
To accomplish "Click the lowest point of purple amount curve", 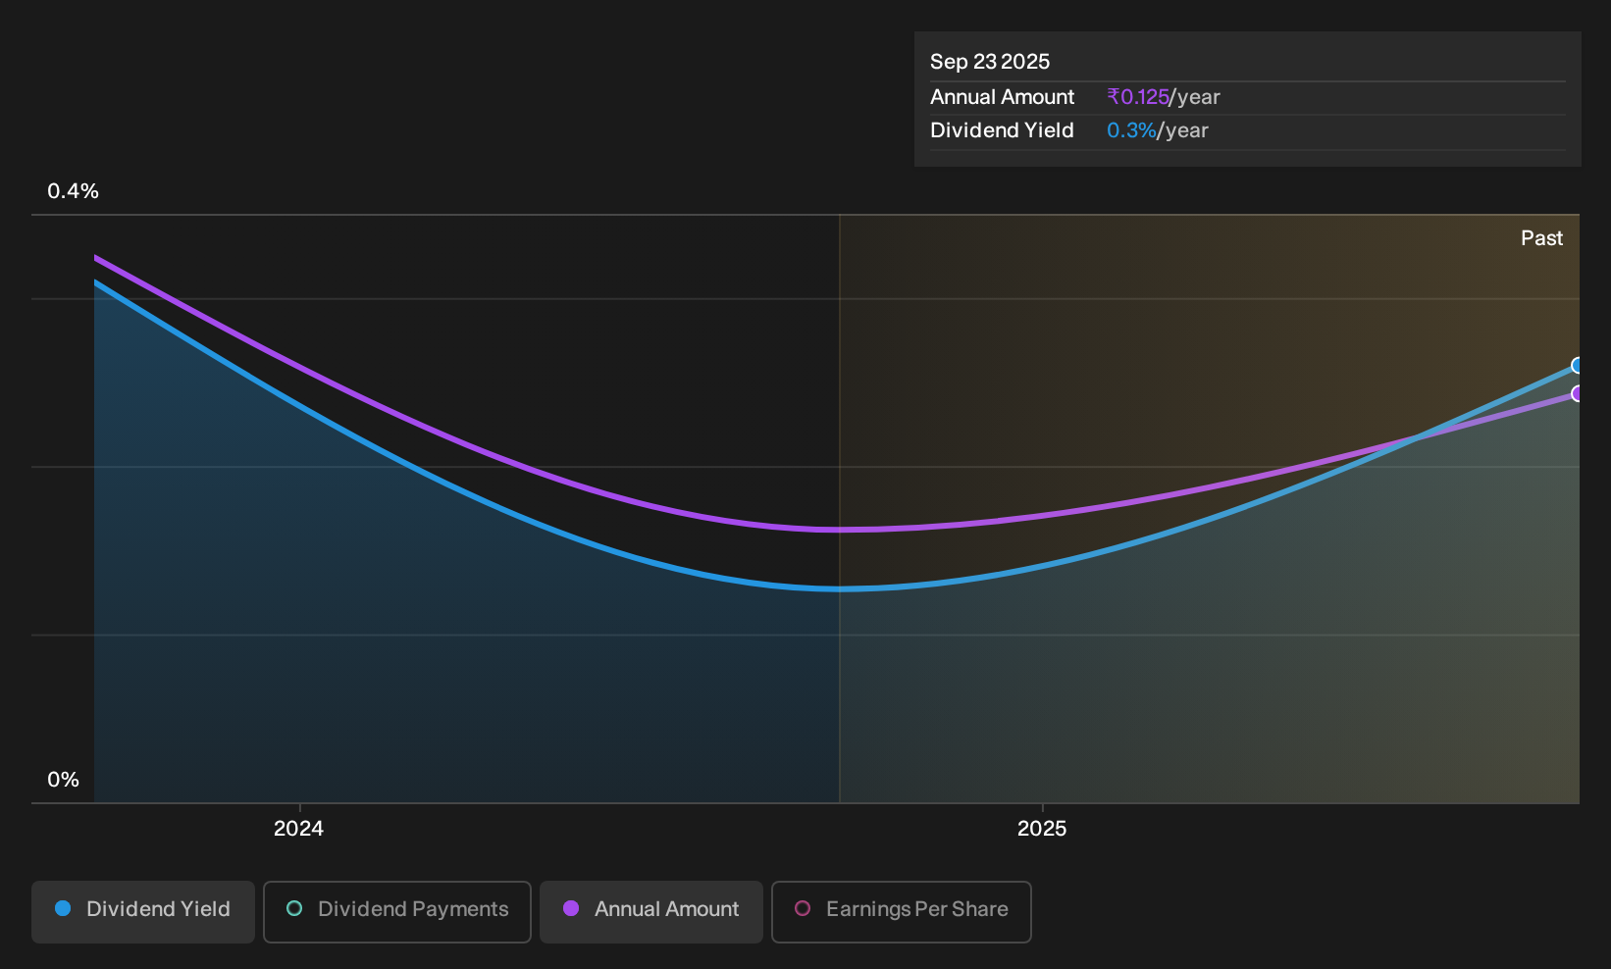I will point(840,530).
